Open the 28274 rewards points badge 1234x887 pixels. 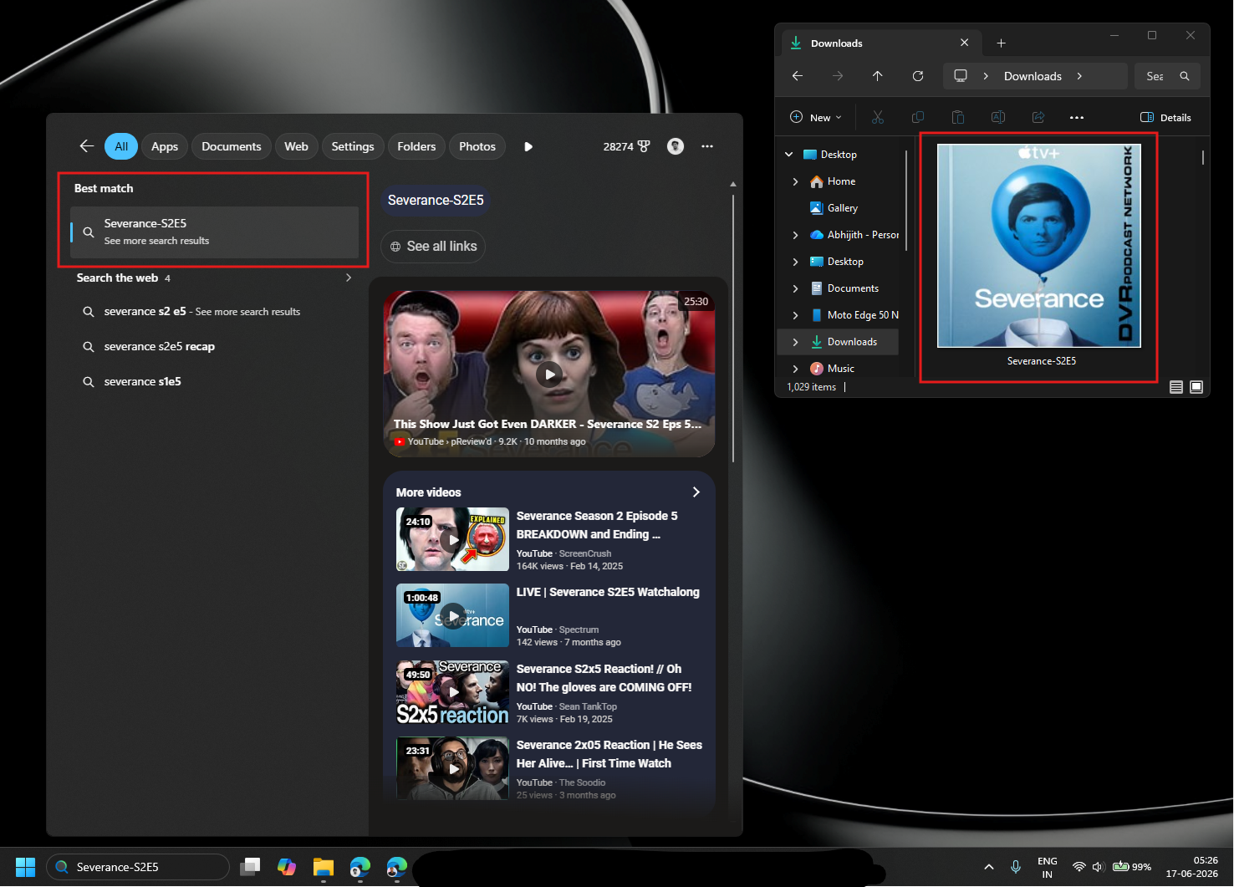click(626, 146)
